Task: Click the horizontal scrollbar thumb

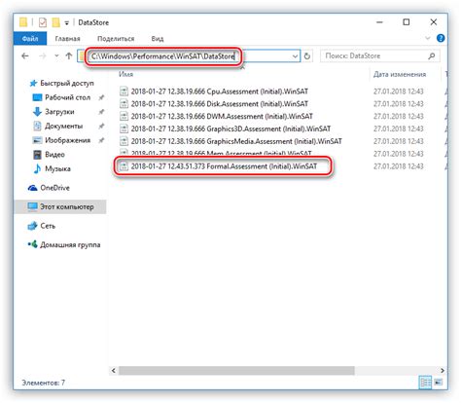Action: (236, 370)
